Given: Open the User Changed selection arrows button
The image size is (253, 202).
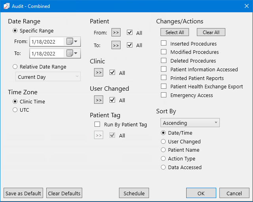Looking at the screenshot, I should (x=98, y=100).
